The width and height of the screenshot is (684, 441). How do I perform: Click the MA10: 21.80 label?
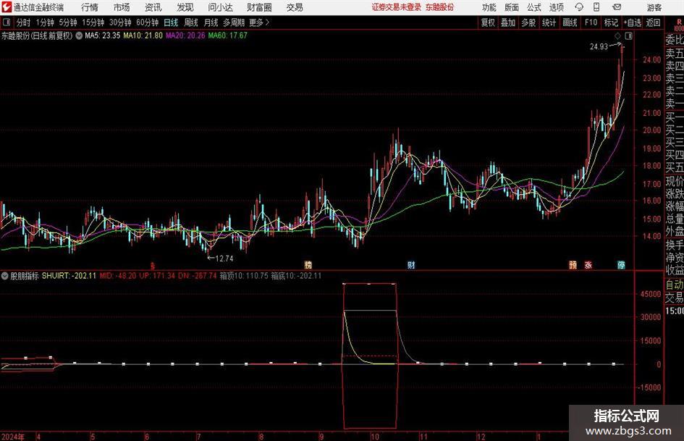[143, 35]
